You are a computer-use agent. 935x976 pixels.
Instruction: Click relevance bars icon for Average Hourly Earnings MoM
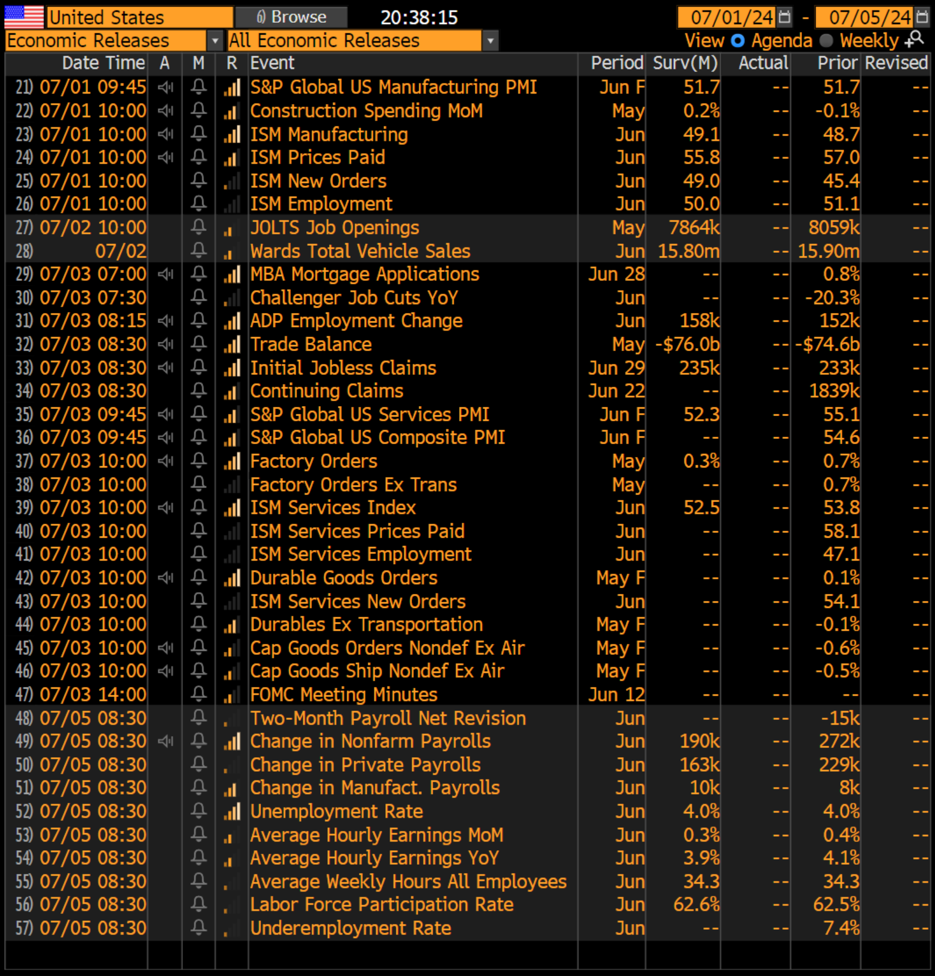[232, 835]
